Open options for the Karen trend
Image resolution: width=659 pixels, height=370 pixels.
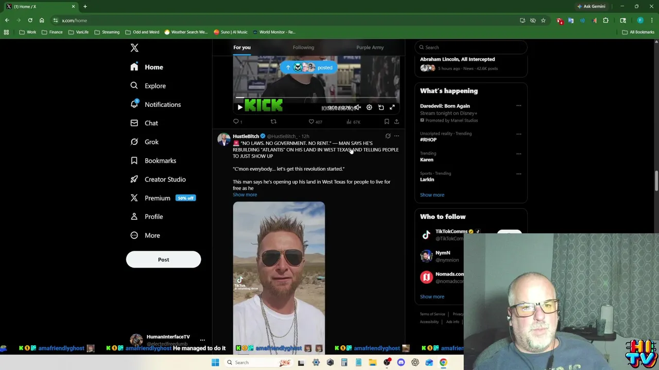518,154
